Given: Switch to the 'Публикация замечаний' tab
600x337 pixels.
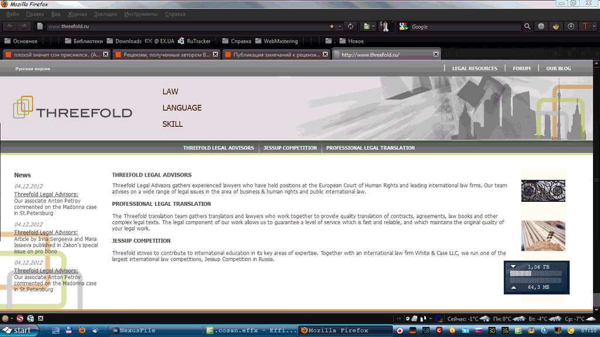Looking at the screenshot, I should click(x=275, y=54).
